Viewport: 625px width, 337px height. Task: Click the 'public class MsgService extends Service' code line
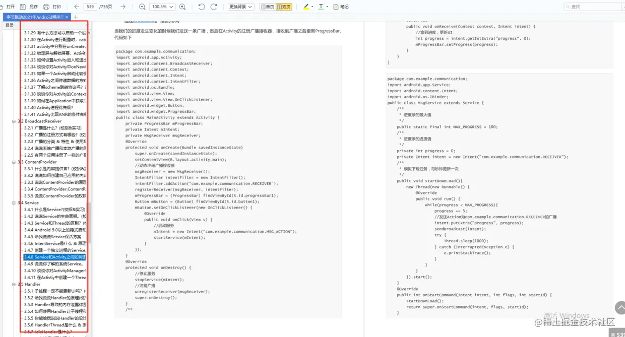coord(435,103)
